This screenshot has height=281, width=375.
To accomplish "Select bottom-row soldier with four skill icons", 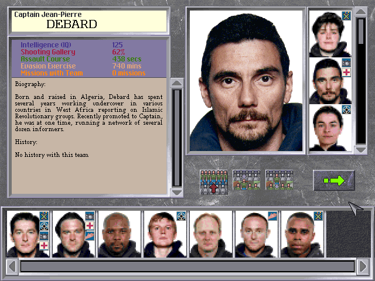I will (x=28, y=234).
